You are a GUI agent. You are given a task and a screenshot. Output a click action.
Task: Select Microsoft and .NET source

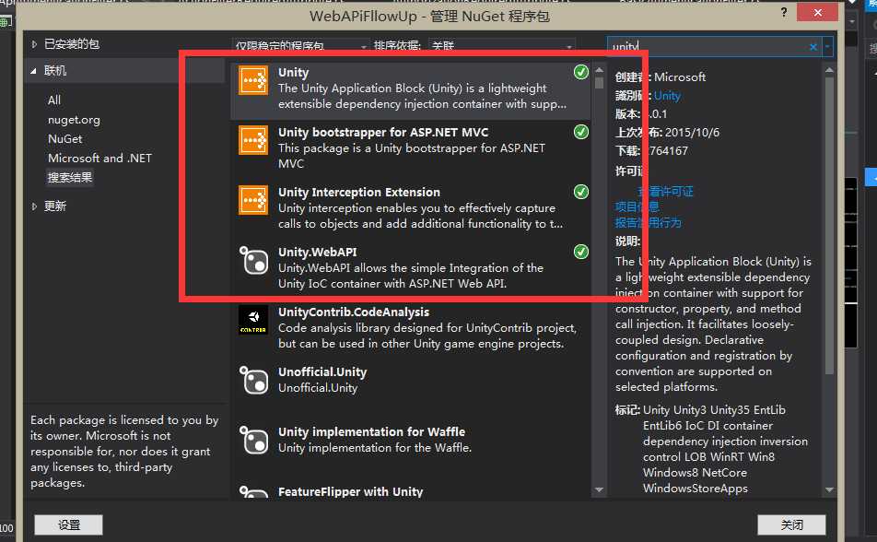pos(99,159)
